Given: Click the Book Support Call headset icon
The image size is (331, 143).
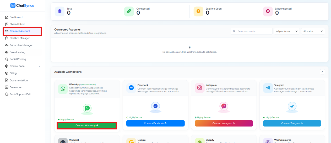Looking at the screenshot, I should (7, 94).
